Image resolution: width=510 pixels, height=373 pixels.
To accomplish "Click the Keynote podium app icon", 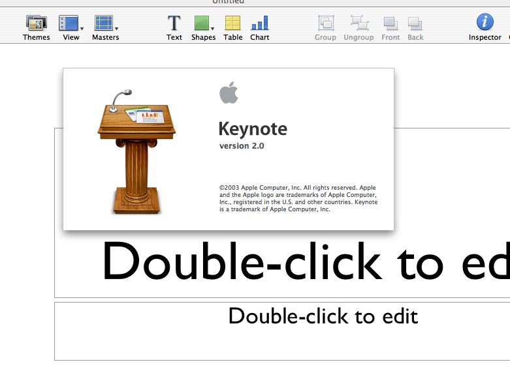I will click(x=136, y=151).
